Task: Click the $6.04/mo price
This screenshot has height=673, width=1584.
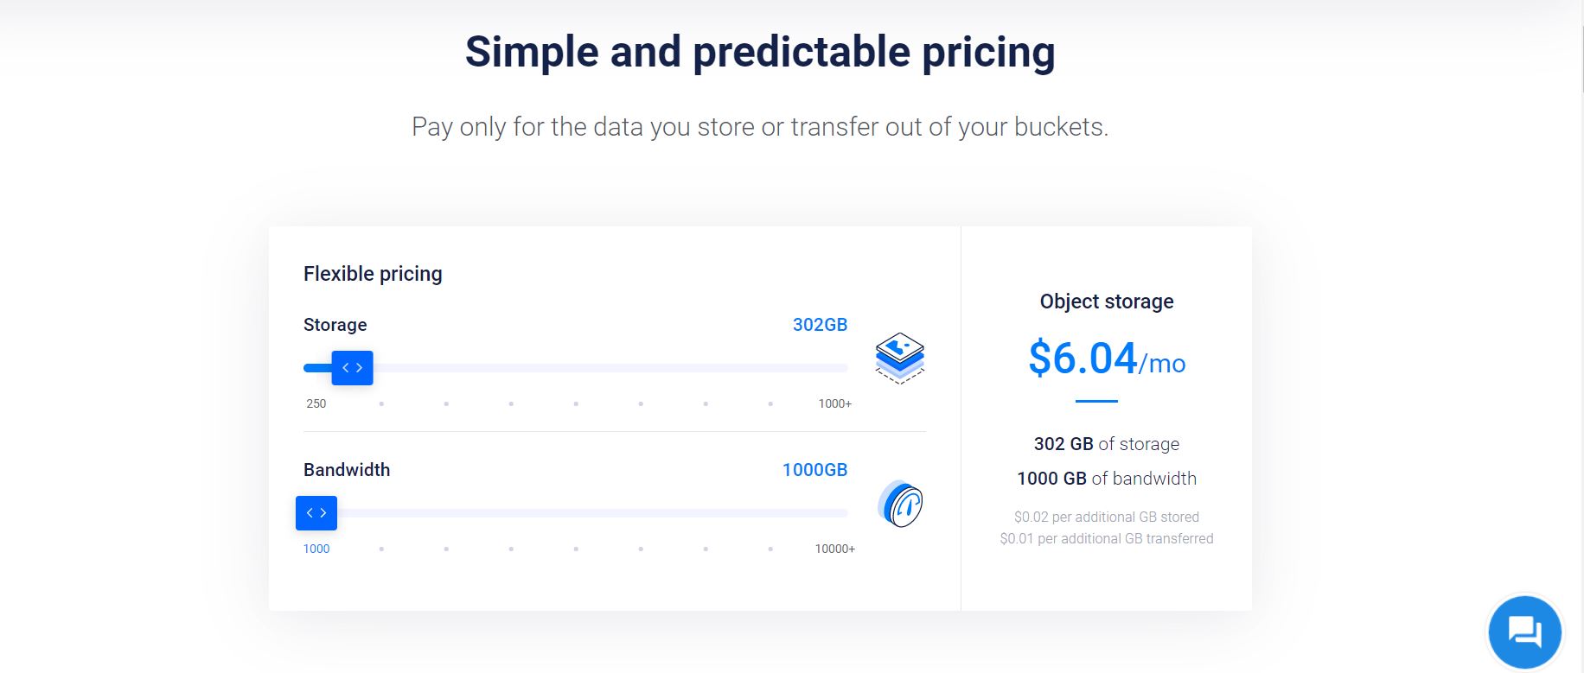Action: (1106, 359)
